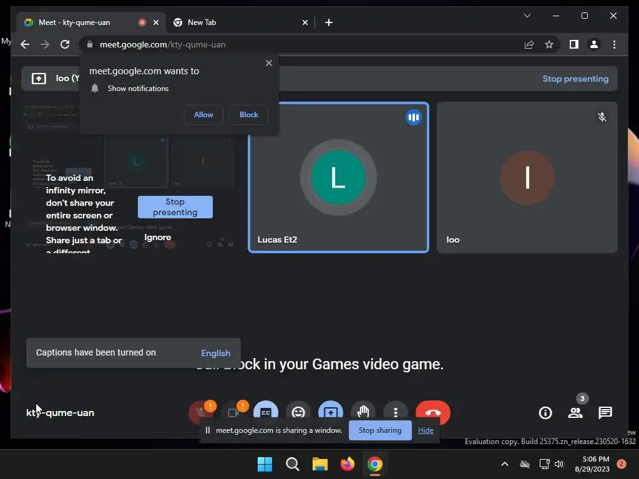
Task: Open the chat messages icon
Action: point(605,413)
